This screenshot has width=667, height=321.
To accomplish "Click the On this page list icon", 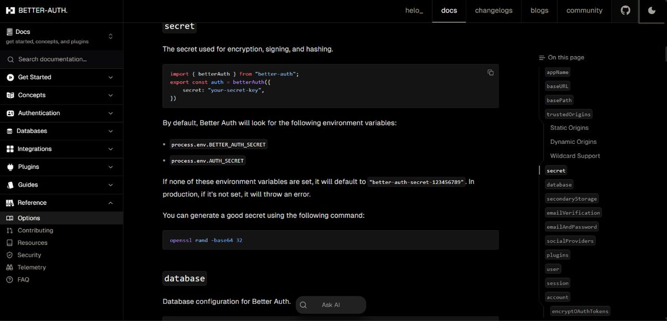I will pyautogui.click(x=541, y=58).
